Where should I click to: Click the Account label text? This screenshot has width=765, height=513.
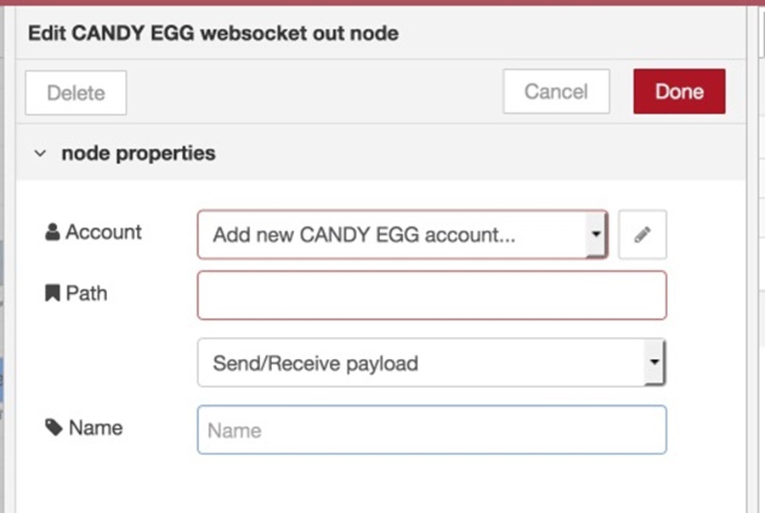pos(104,232)
